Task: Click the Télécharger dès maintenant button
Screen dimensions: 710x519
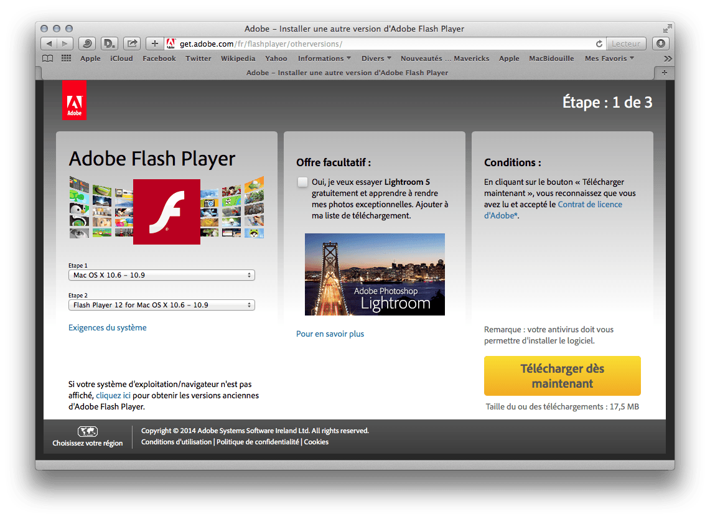Action: coord(562,376)
